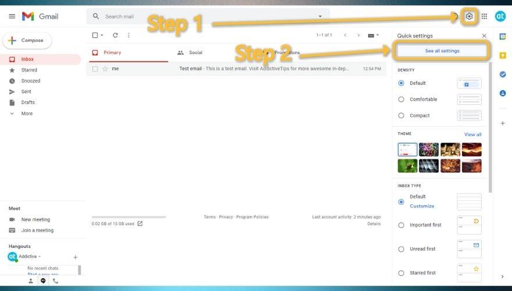Click the See all settings button
The width and height of the screenshot is (512, 291).
point(442,51)
